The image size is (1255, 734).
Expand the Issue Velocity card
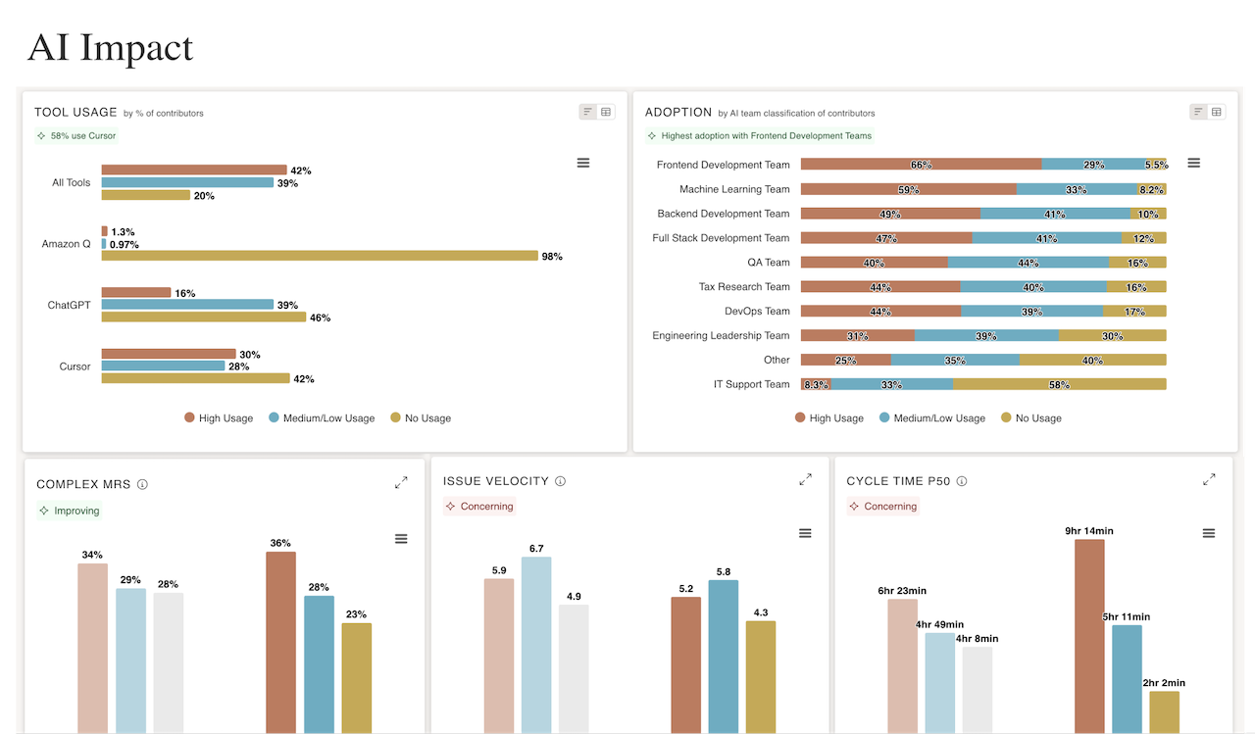(805, 479)
